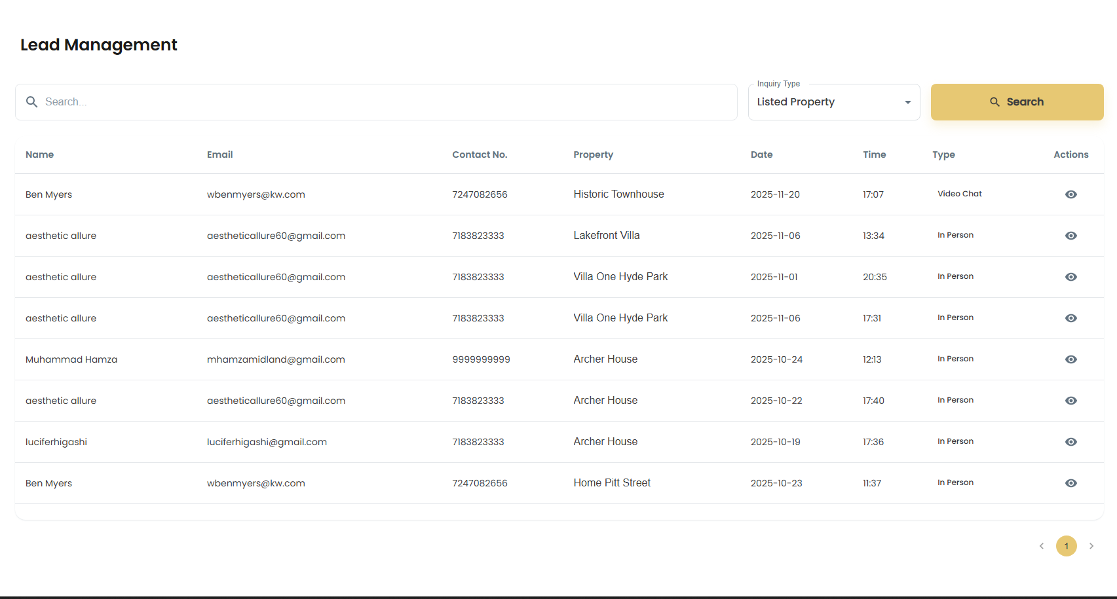The height and width of the screenshot is (599, 1117).
Task: View the Villa One Hyde Park 17:31 lead
Action: pos(1070,318)
